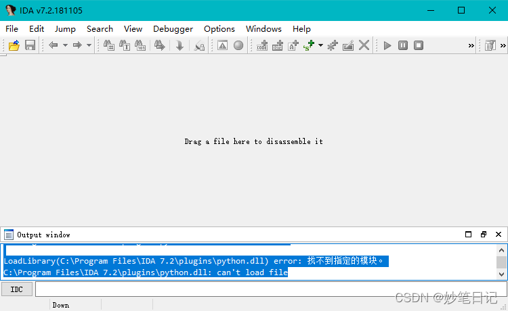Click the locked highlight icon
The image size is (508, 311).
click(x=200, y=45)
